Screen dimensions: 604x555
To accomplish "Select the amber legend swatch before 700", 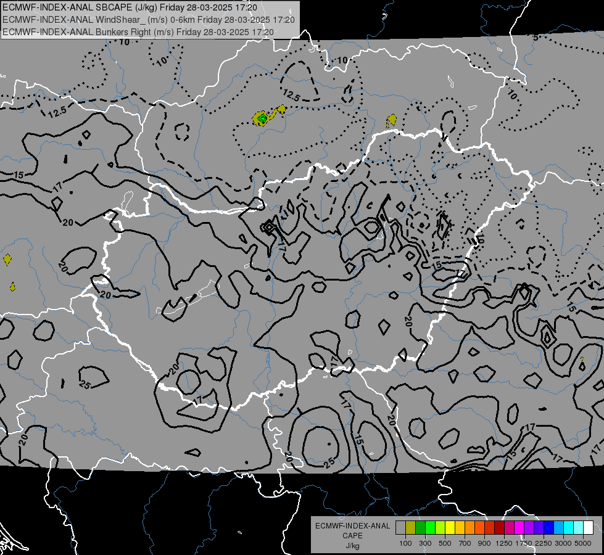I will pyautogui.click(x=460, y=528).
